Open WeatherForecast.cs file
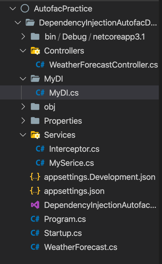The height and width of the screenshot is (264, 162). [x=81, y=247]
